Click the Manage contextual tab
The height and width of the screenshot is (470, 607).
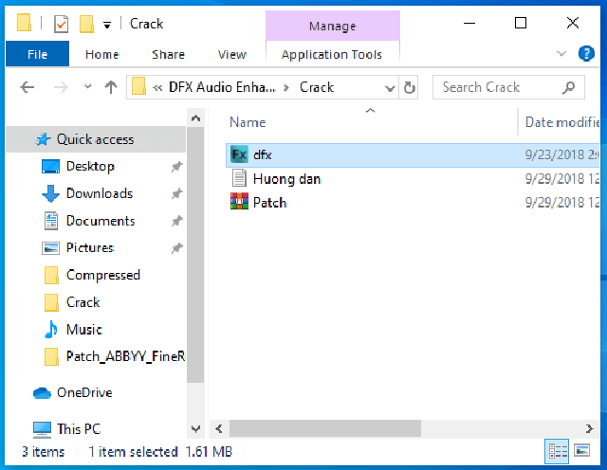tap(333, 26)
